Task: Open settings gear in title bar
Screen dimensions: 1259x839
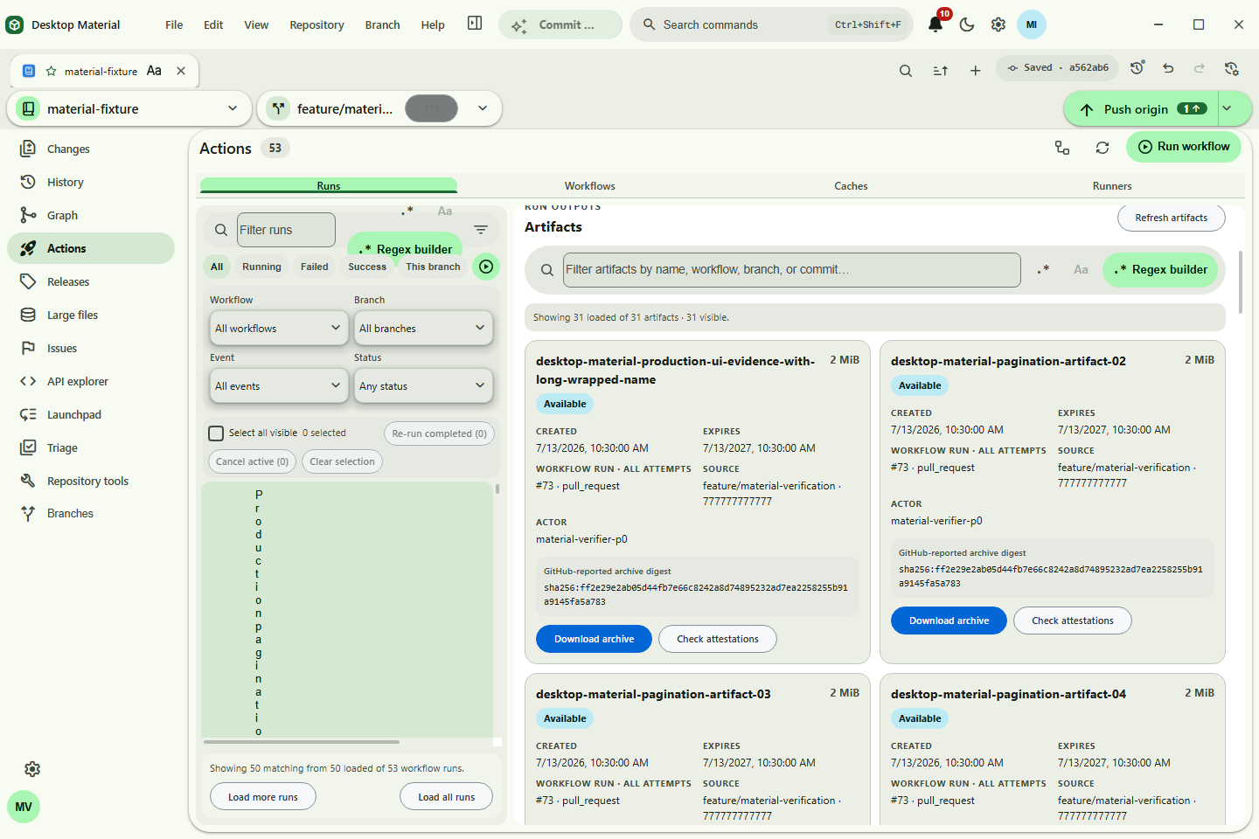Action: pyautogui.click(x=998, y=24)
